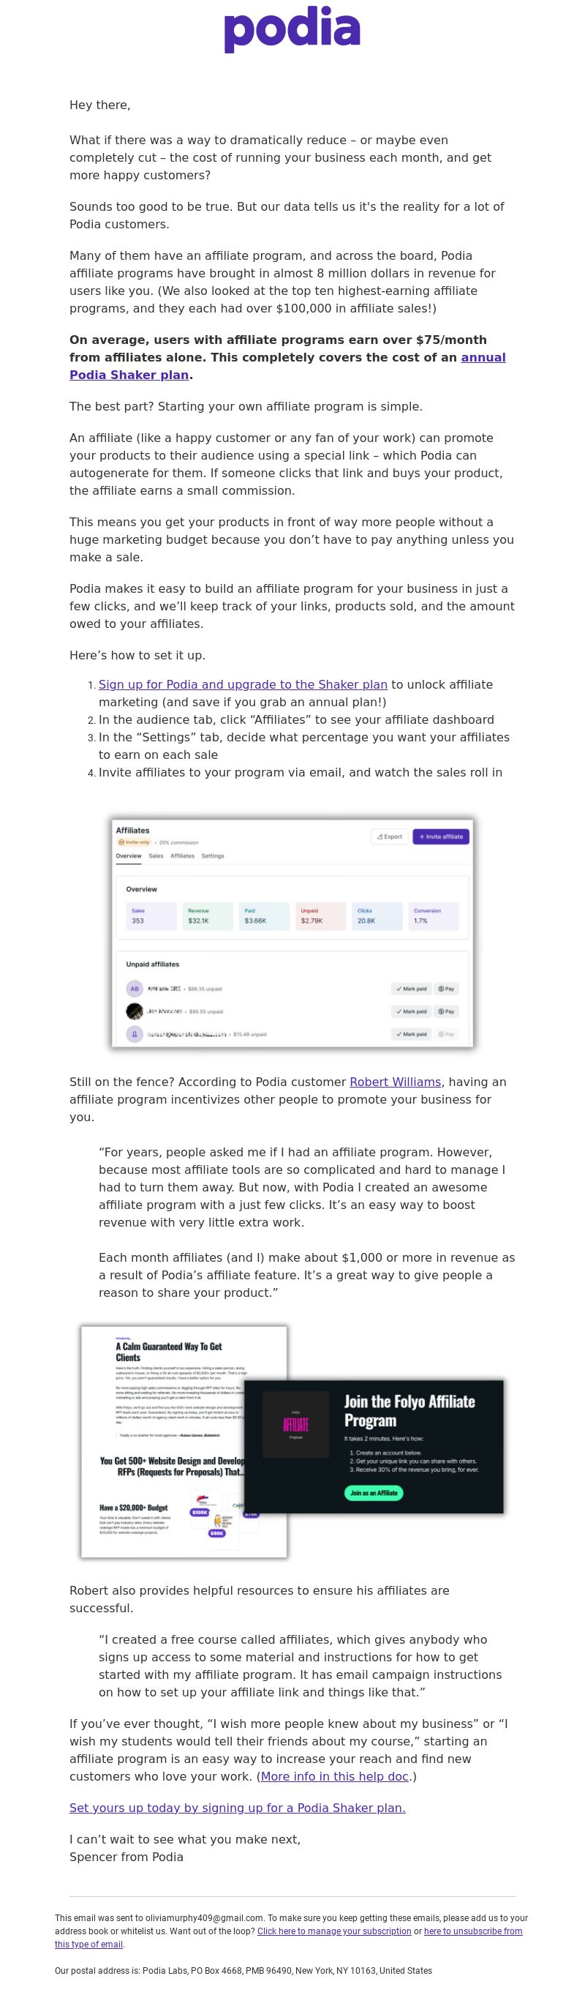Follow the Robert Williams customer link

click(x=395, y=1082)
